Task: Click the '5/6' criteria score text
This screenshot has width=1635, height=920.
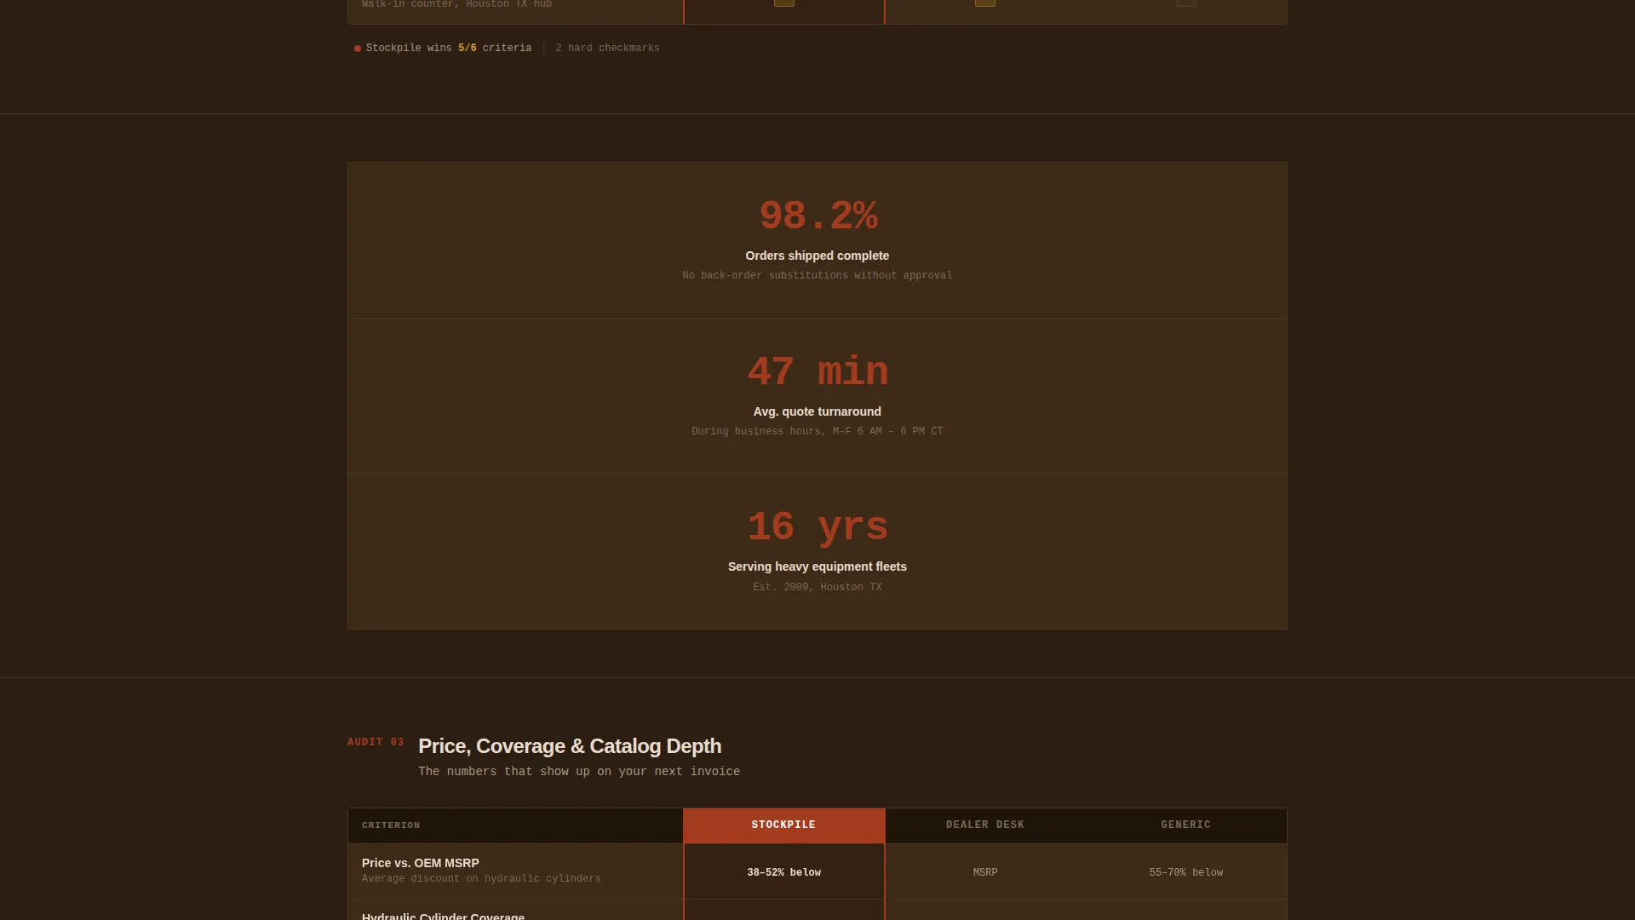Action: point(468,49)
